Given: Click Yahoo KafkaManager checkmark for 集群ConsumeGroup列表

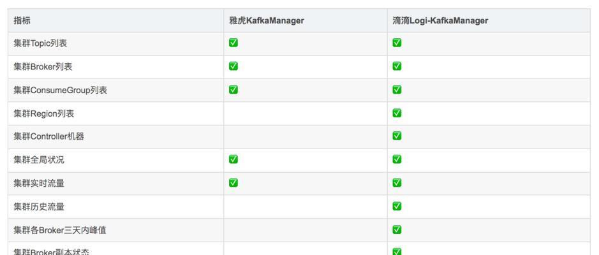Looking at the screenshot, I should (233, 89).
